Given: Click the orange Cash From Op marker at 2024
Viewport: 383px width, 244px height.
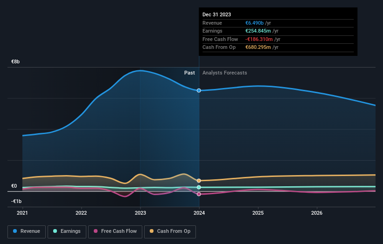Looking at the screenshot, I should 199,181.
